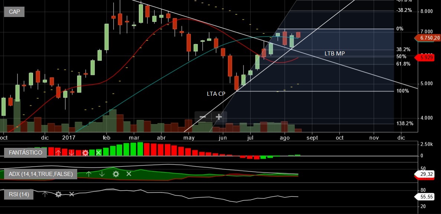
Task: Click the mar label on time axis
Action: click(134, 137)
